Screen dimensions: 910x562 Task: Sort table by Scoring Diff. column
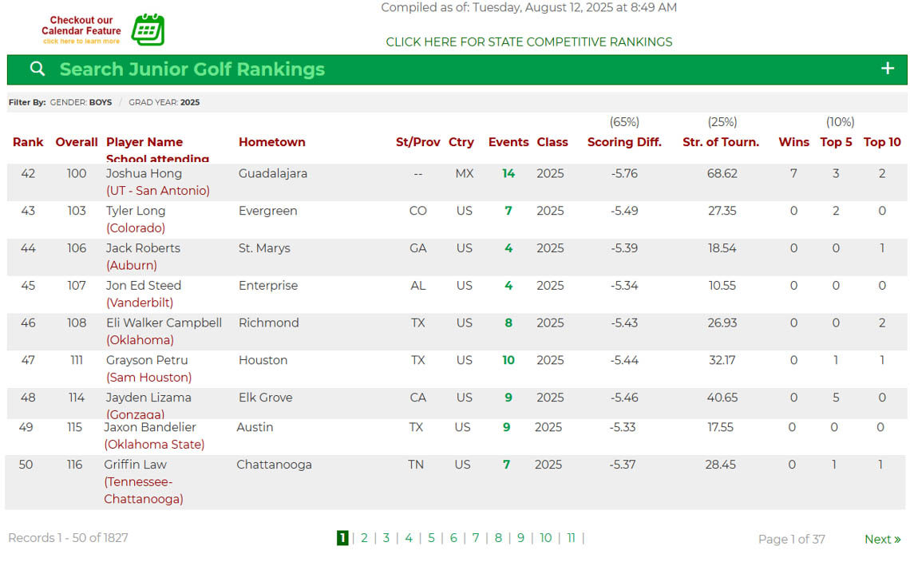pos(624,142)
